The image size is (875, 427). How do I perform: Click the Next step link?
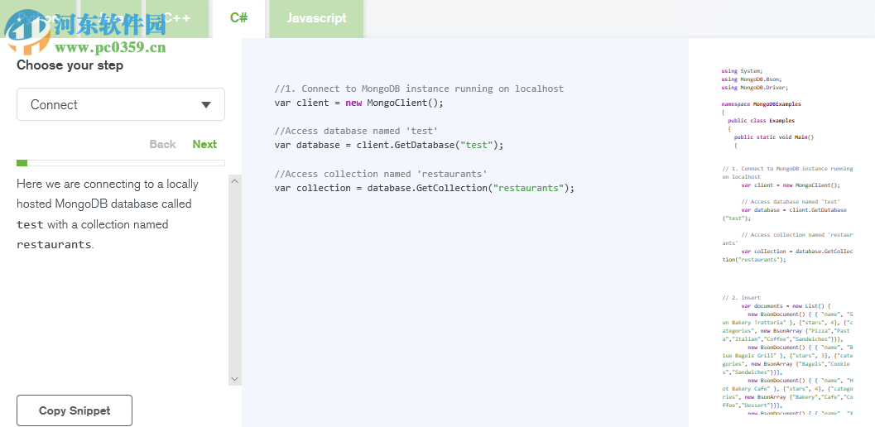pyautogui.click(x=204, y=144)
